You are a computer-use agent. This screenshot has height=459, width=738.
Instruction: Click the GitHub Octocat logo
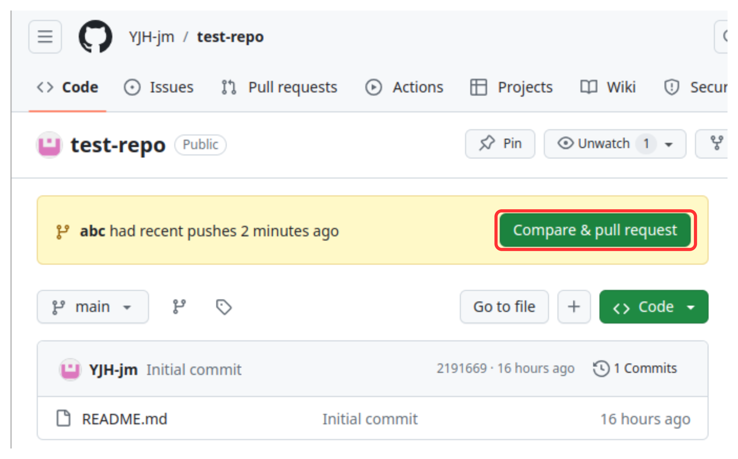[95, 37]
